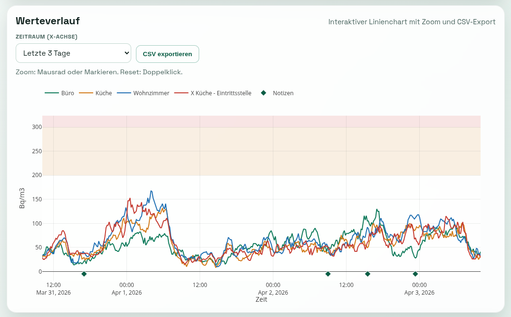The height and width of the screenshot is (317, 511).
Task: Click the 00:00 Apr 1, 2026 axis label
Action: 126,289
